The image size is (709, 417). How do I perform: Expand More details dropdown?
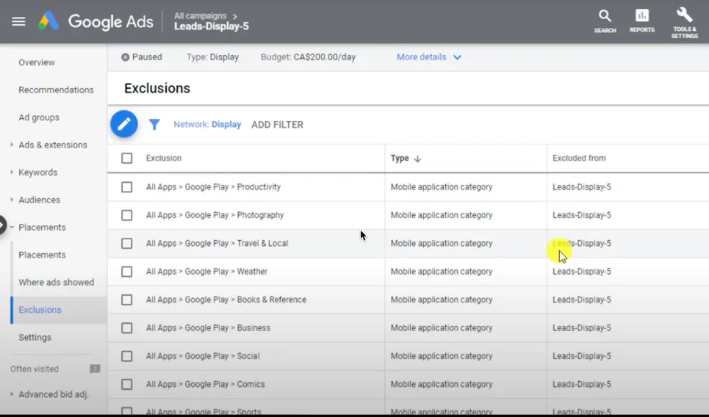tap(428, 57)
